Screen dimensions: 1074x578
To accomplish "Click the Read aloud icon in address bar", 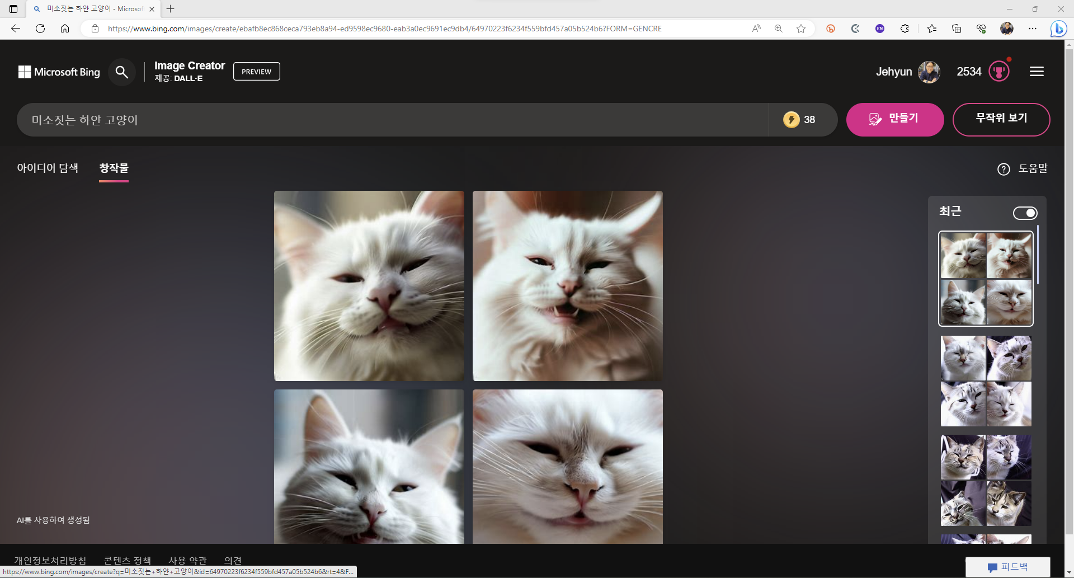I will [x=756, y=29].
